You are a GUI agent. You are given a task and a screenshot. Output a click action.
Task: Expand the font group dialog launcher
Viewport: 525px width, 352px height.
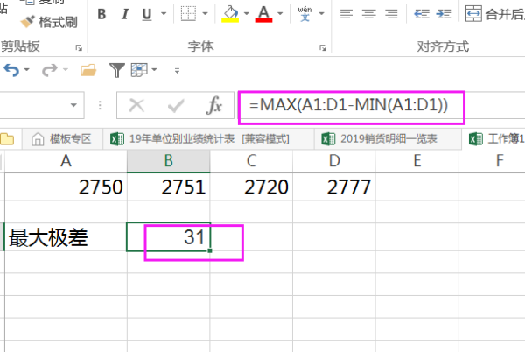click(322, 46)
